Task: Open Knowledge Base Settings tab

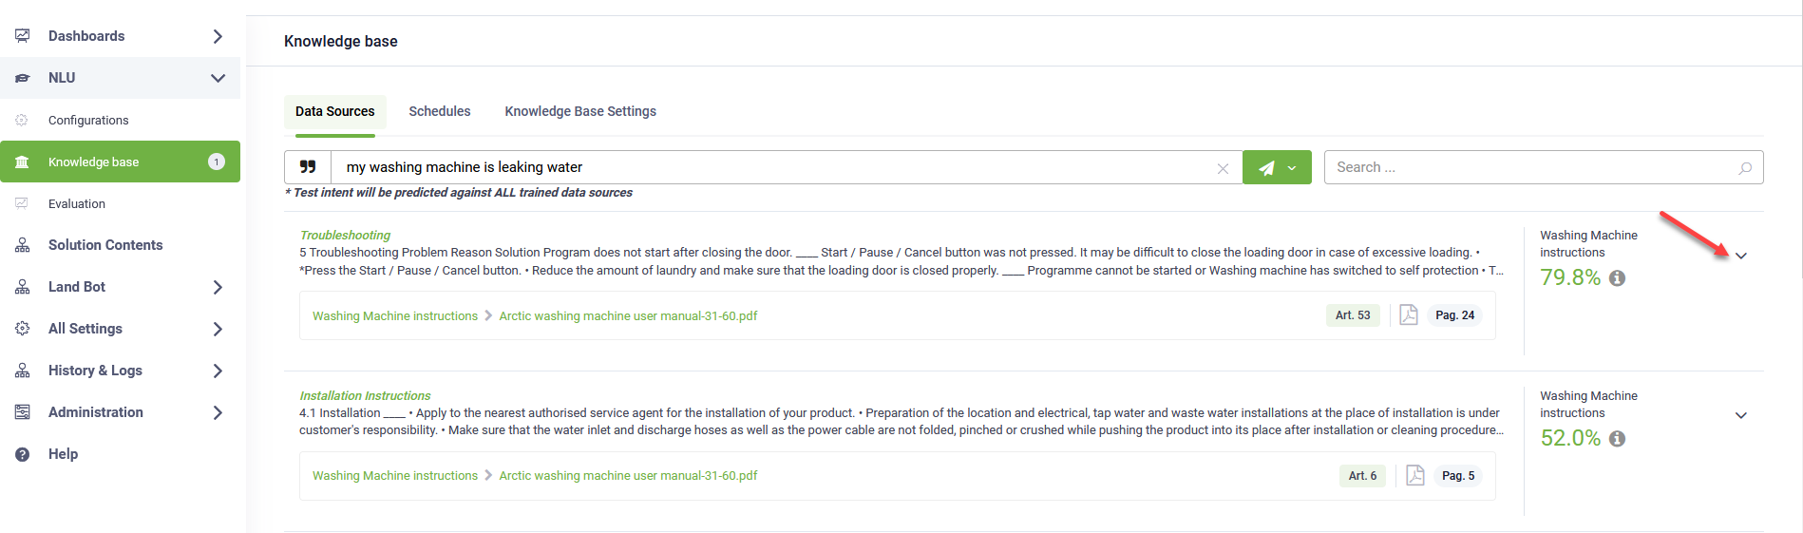Action: [x=580, y=111]
